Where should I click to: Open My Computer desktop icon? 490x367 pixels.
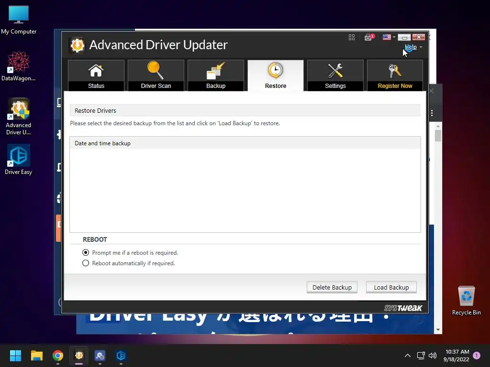19,20
